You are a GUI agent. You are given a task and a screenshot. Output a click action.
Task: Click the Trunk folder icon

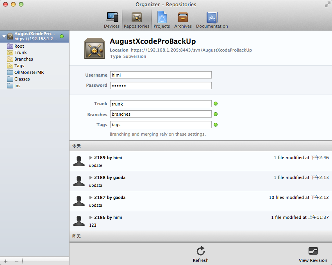[x=10, y=52]
